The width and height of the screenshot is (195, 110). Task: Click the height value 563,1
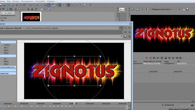6,48
